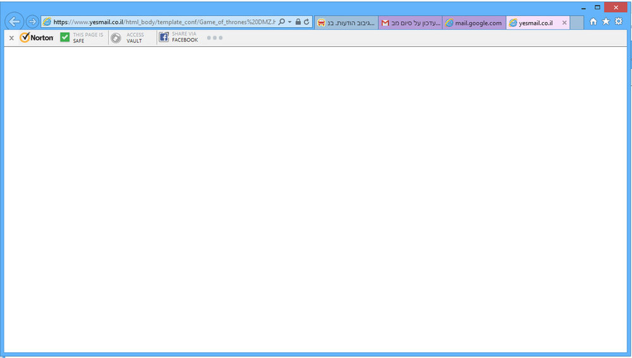Expand Norton toolbar's three-dot overflow

point(214,38)
